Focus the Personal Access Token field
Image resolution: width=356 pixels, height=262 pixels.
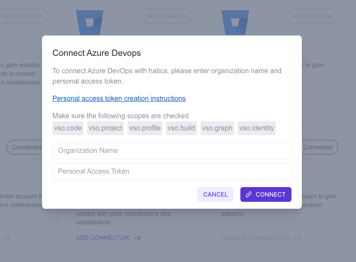(172, 171)
